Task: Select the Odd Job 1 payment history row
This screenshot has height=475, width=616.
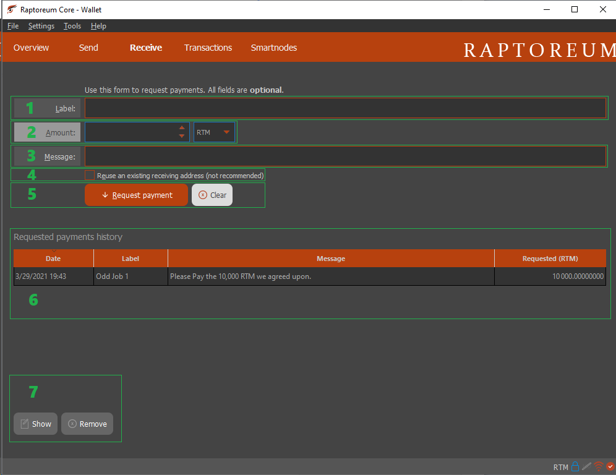Action: click(x=247, y=276)
